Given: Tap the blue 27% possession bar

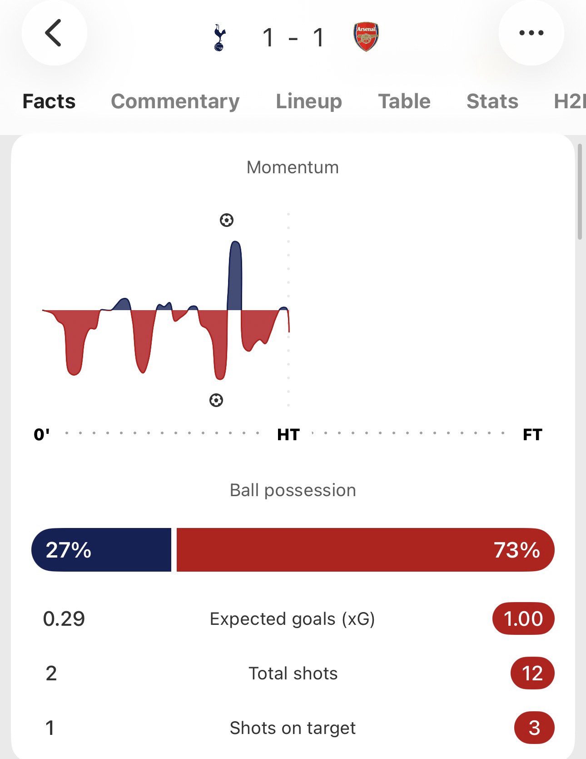Looking at the screenshot, I should pyautogui.click(x=101, y=550).
